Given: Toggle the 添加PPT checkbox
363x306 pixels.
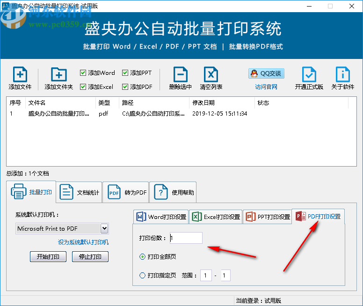Looking at the screenshot, I should click(x=125, y=73).
